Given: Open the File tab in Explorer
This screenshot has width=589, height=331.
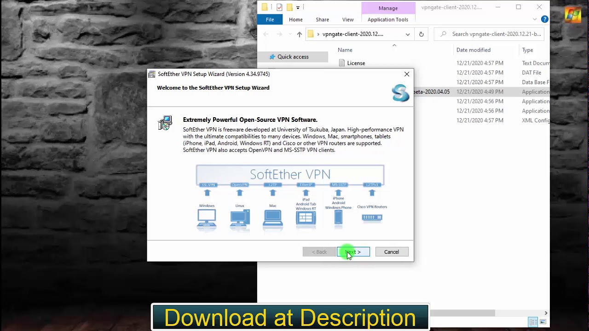Looking at the screenshot, I should pos(270,19).
